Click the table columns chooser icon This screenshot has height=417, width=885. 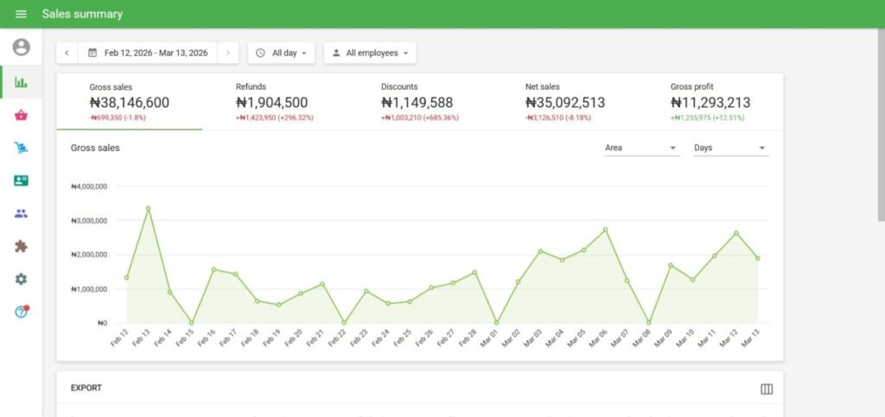[766, 389]
